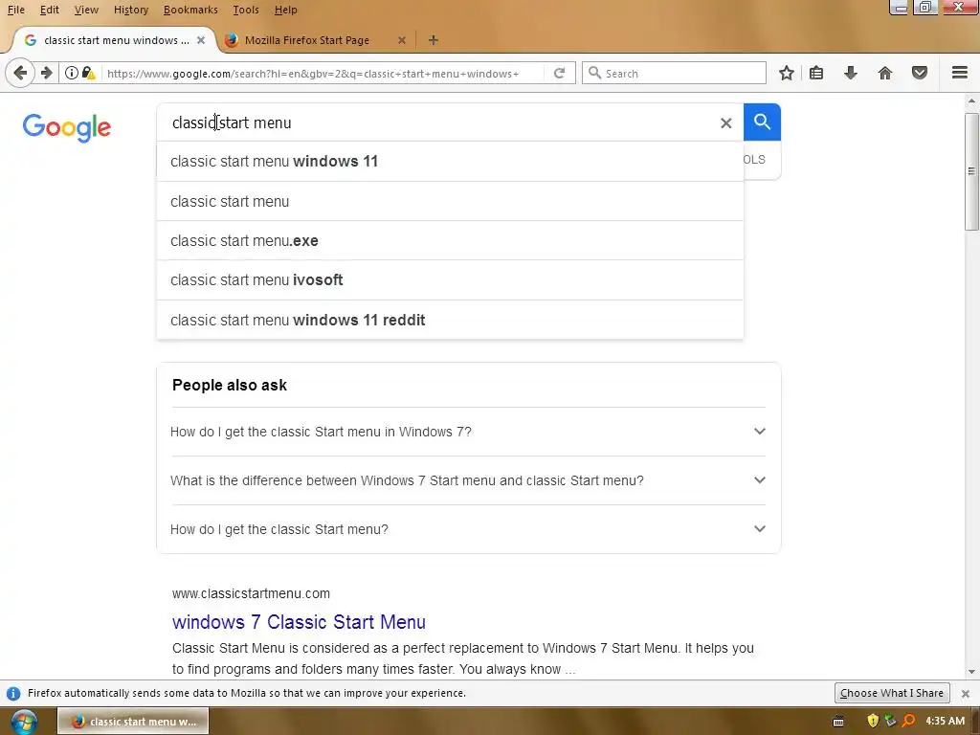Open the Help menu
This screenshot has width=980, height=735.
(x=285, y=10)
